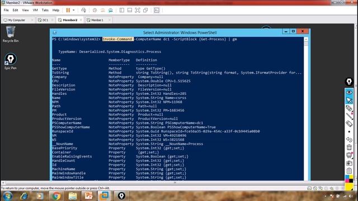Open the Epic Pen color palette swatch
The width and height of the screenshot is (358, 201).
(349, 179)
